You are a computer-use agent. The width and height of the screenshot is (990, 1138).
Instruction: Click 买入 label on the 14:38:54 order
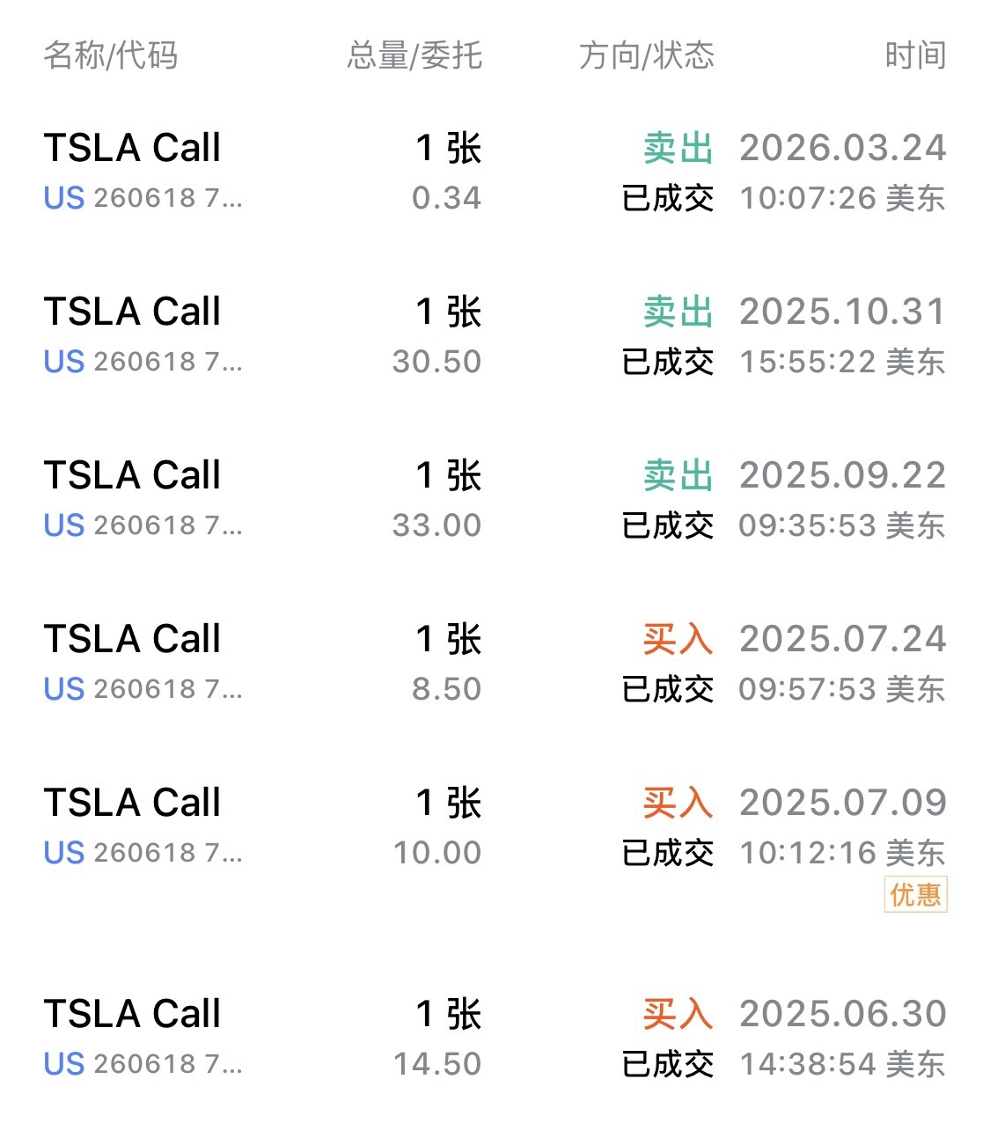coord(678,1014)
